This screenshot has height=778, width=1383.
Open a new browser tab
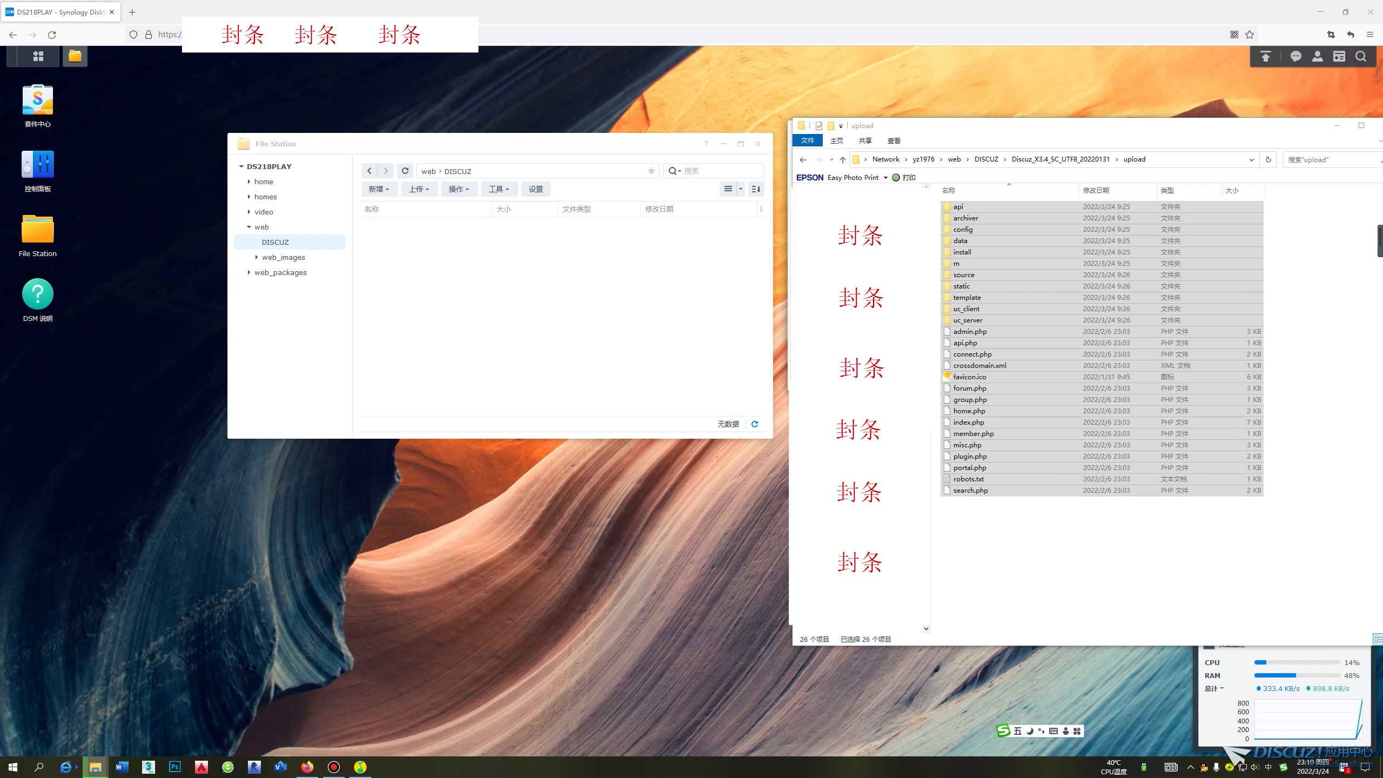[132, 12]
